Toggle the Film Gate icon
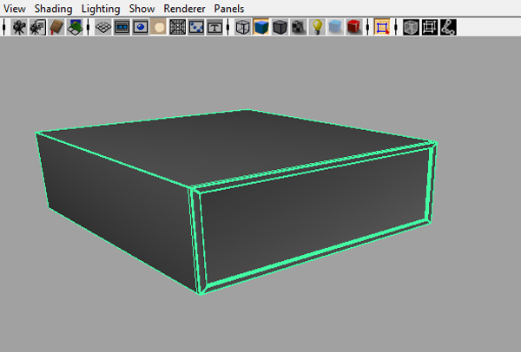The height and width of the screenshot is (352, 521). click(122, 27)
